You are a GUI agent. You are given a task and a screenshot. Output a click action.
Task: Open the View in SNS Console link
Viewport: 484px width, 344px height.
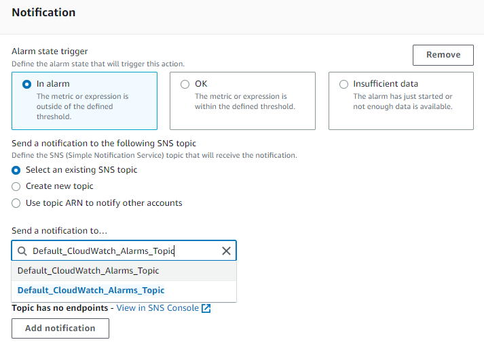(157, 308)
